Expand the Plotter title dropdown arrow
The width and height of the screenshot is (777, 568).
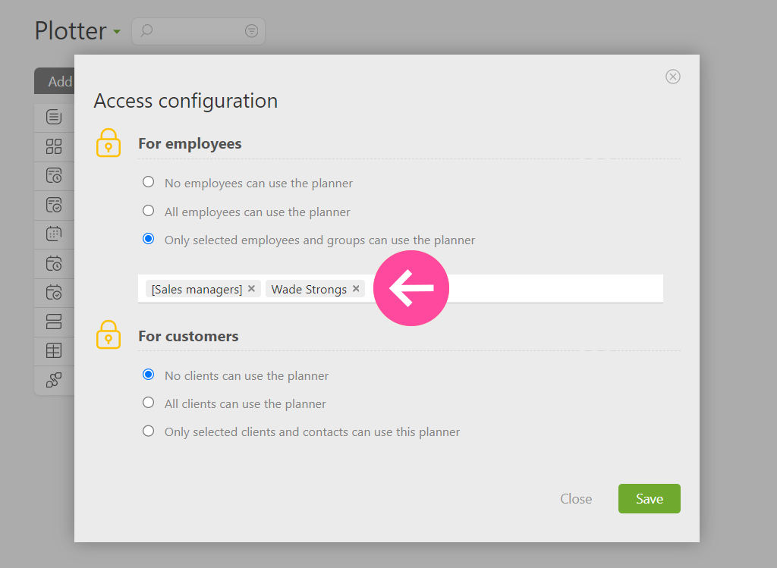click(x=117, y=32)
